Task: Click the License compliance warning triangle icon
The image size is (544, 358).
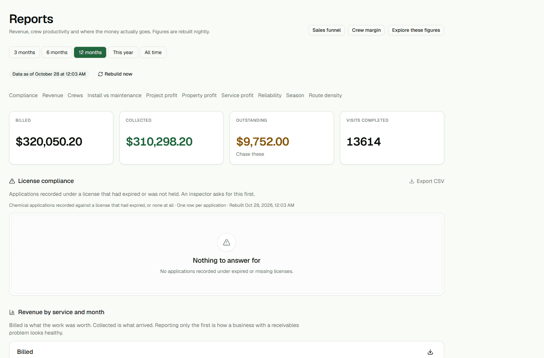Action: [12, 181]
